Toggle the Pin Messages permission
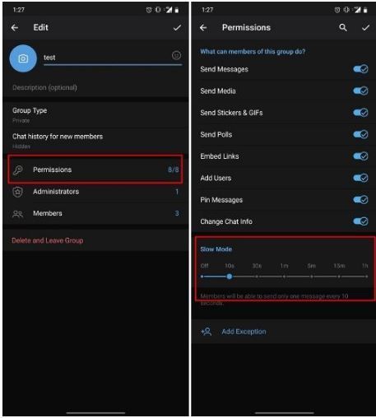 pos(360,200)
